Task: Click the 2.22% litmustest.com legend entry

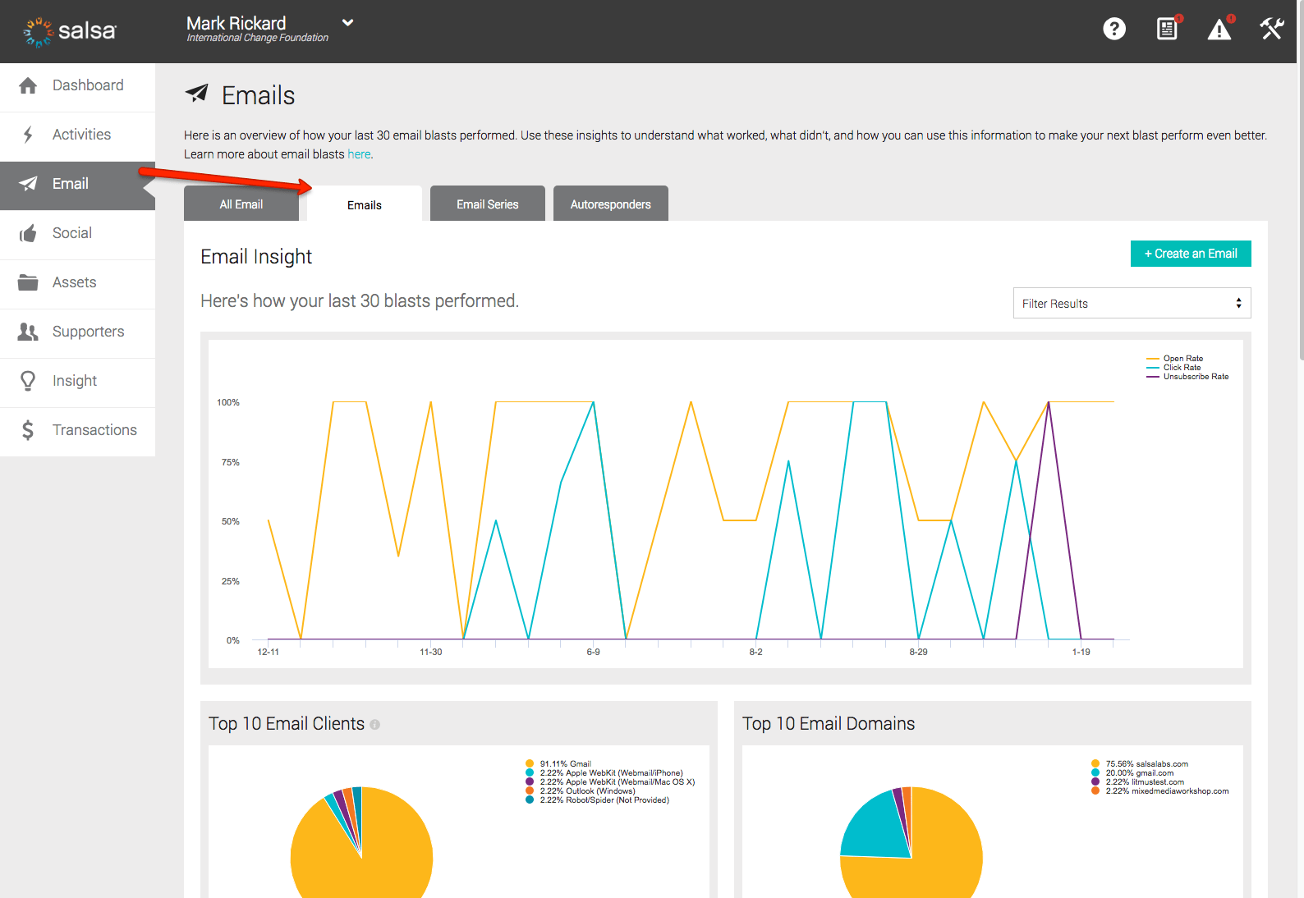Action: (x=1138, y=782)
